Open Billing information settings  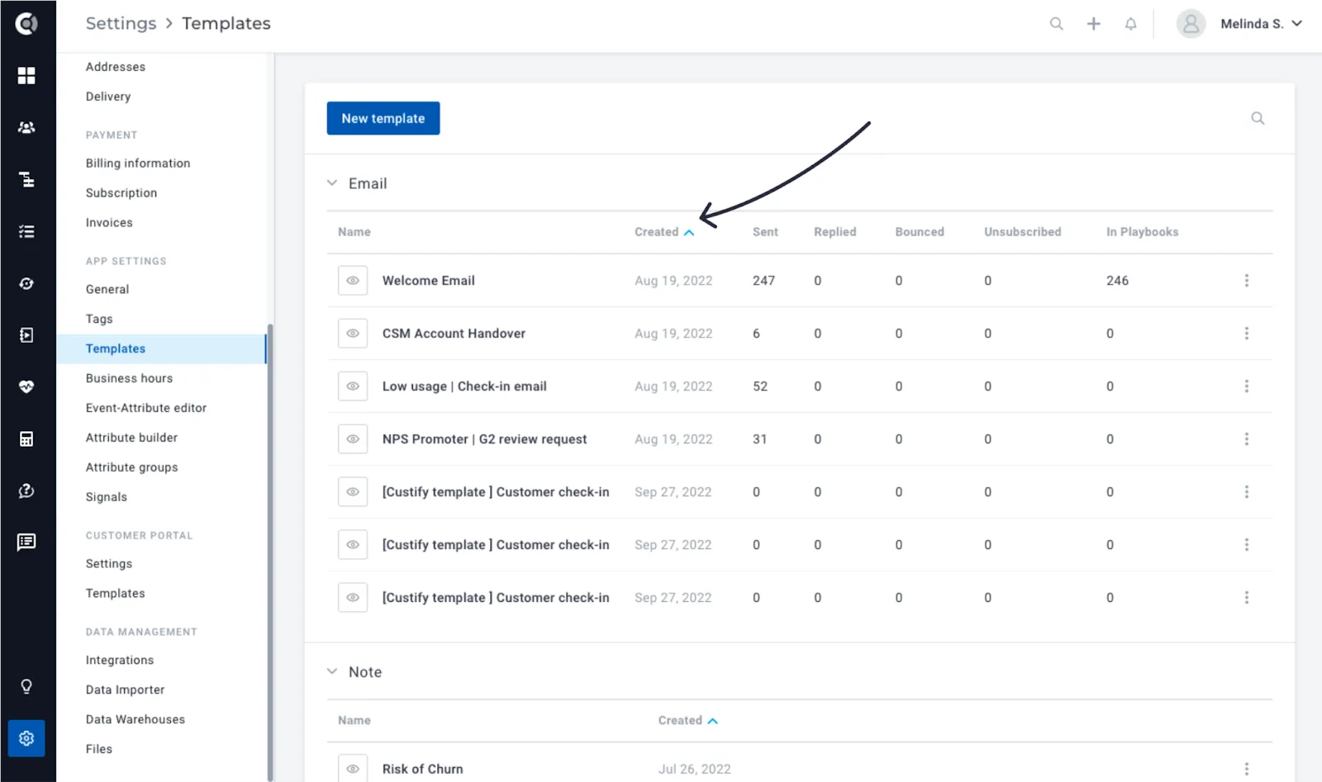(138, 164)
